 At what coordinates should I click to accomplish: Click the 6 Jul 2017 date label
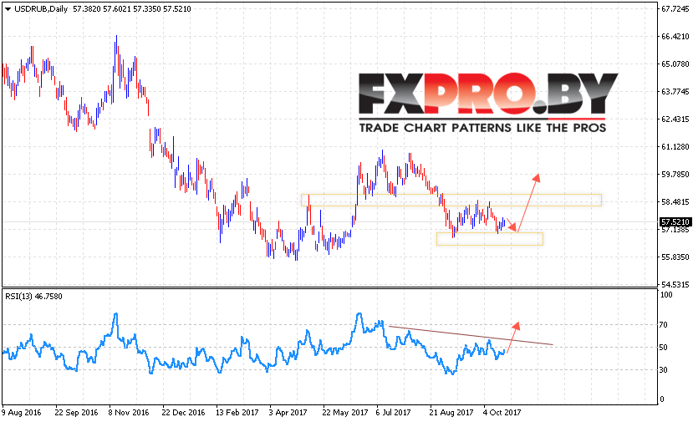point(393,412)
